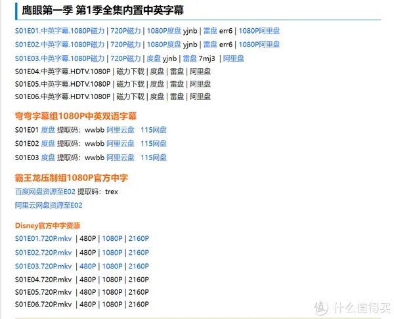394x319 pixels.
Task: Open 度盘 link for 弯弯字幕组 S01E01
Action: coord(48,130)
